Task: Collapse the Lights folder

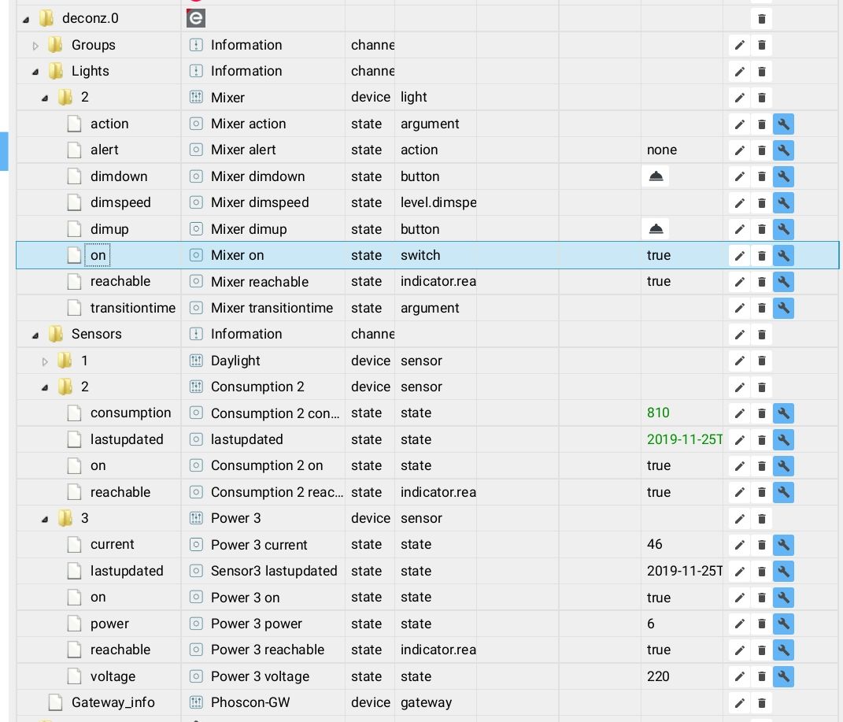Action: point(35,72)
